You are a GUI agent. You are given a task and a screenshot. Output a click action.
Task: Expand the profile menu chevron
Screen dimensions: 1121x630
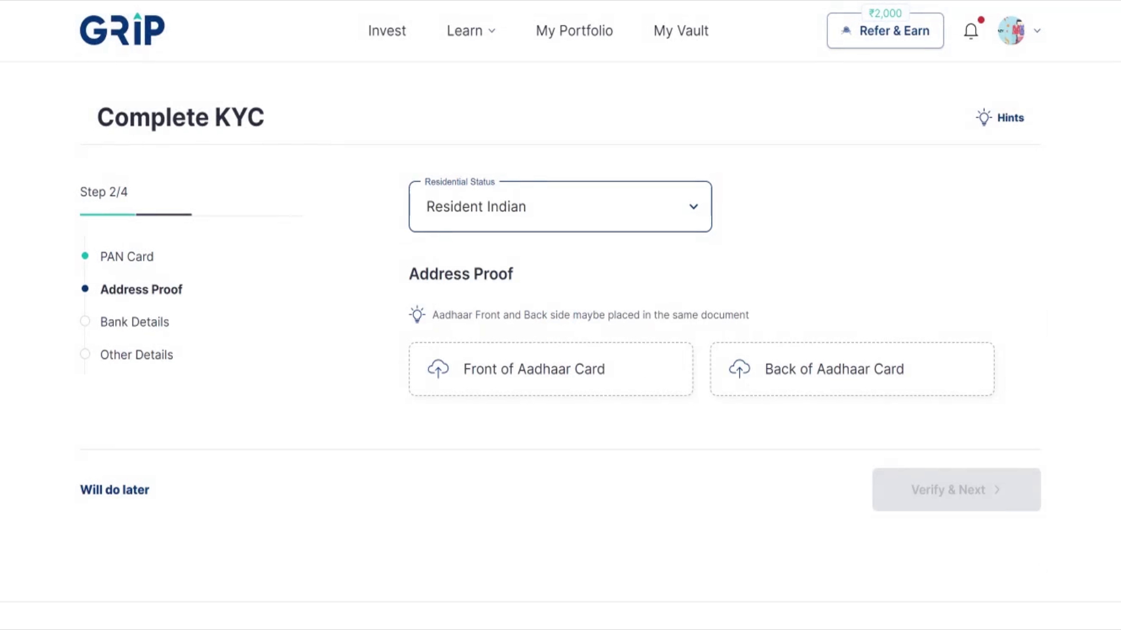1037,31
